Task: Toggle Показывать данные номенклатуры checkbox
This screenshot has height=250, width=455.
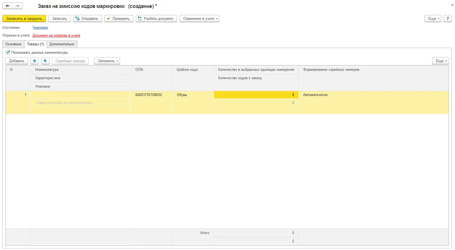Action: (x=8, y=52)
